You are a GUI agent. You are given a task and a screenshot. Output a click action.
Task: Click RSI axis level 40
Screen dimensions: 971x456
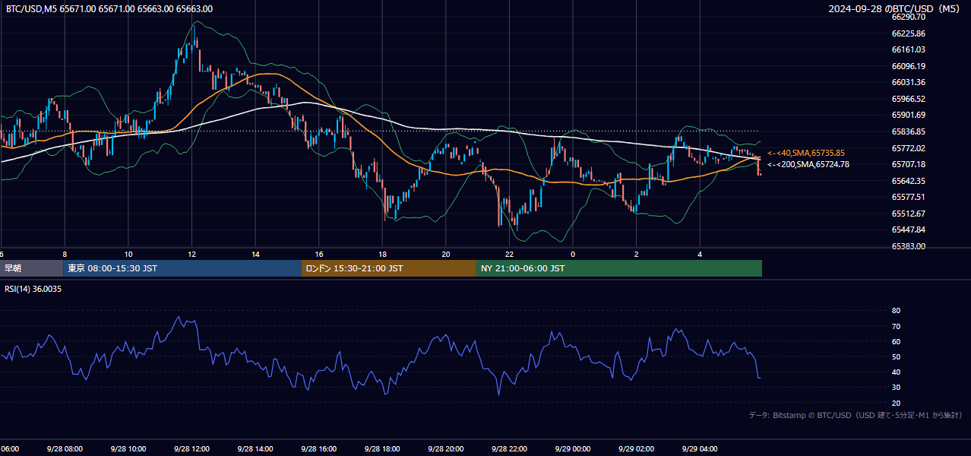pos(896,372)
